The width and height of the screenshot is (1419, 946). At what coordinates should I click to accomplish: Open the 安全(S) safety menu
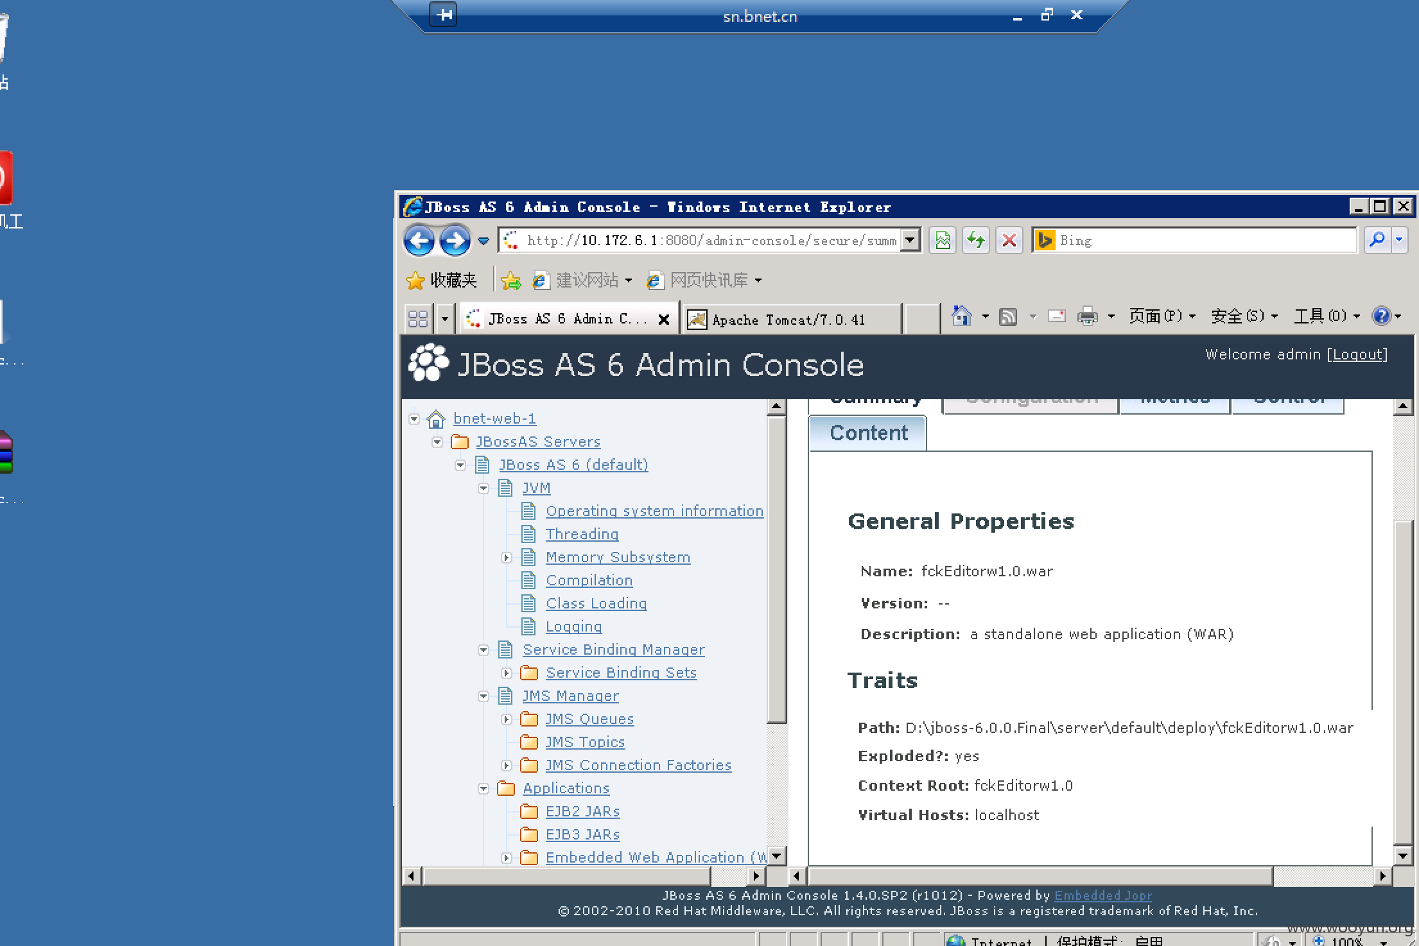(x=1244, y=316)
